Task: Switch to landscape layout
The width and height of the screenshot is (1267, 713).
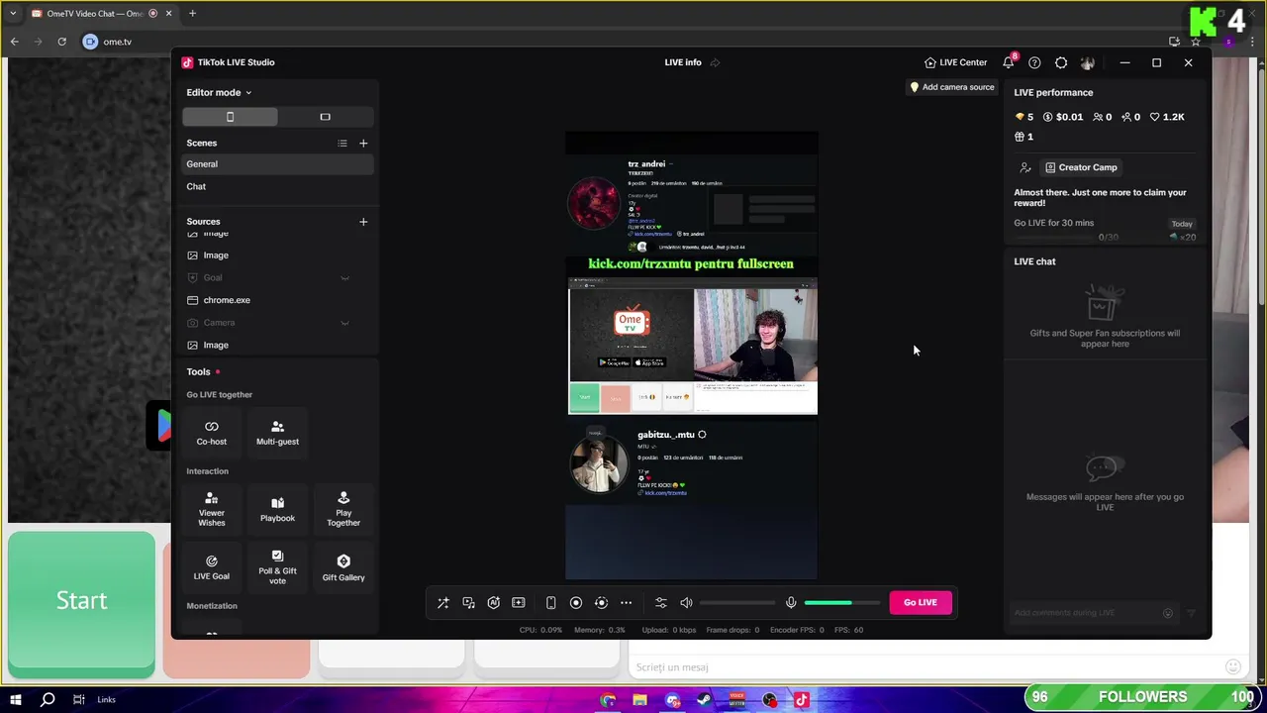Action: click(x=325, y=117)
